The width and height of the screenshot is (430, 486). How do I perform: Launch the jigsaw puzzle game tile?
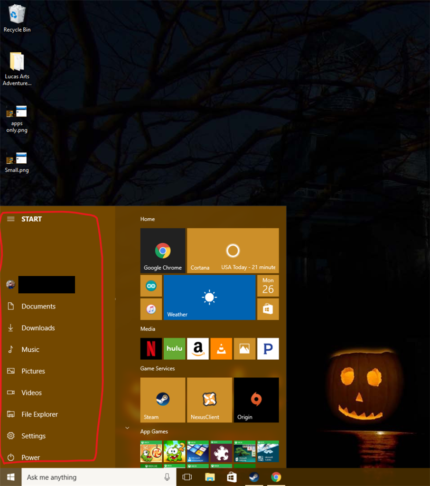(221, 451)
